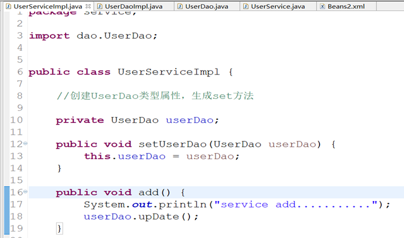Click the UserServiceImpl class name
This screenshot has height=238, width=404.
[x=169, y=72]
